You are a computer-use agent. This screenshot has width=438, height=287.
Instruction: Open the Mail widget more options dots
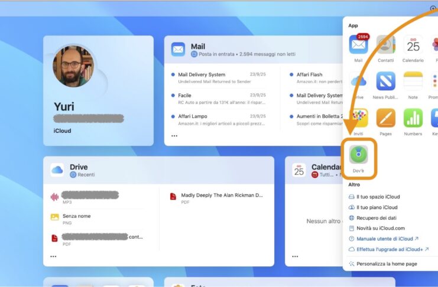click(174, 136)
